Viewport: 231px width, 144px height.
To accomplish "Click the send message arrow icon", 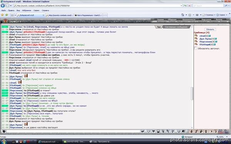I will tap(142, 131).
